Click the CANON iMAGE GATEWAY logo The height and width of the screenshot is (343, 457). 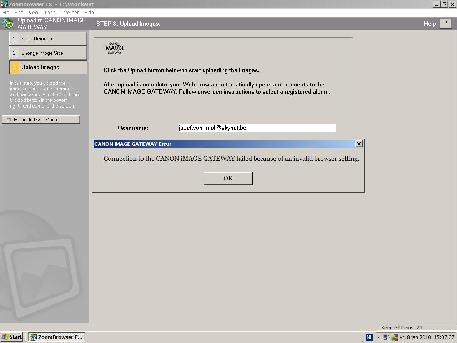pyautogui.click(x=115, y=48)
